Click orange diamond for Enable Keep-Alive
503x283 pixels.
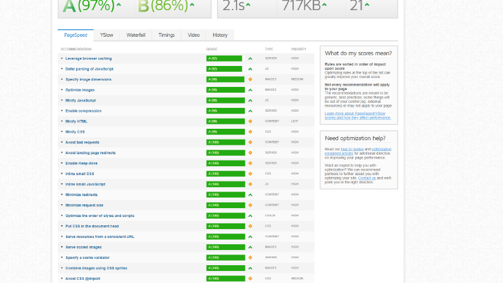[x=250, y=163]
